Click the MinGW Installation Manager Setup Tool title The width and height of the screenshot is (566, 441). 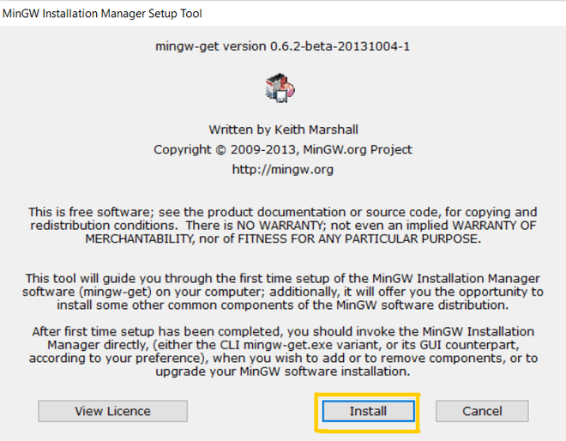point(103,14)
